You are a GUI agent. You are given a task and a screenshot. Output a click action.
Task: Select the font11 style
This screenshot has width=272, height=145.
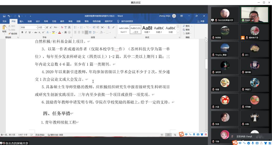tap(124, 29)
